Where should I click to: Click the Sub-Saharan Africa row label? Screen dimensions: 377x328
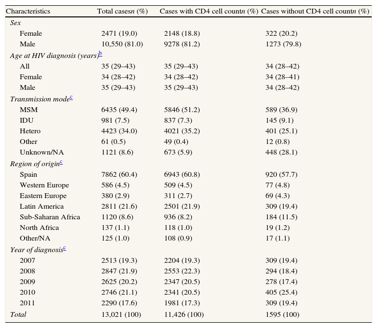point(50,217)
